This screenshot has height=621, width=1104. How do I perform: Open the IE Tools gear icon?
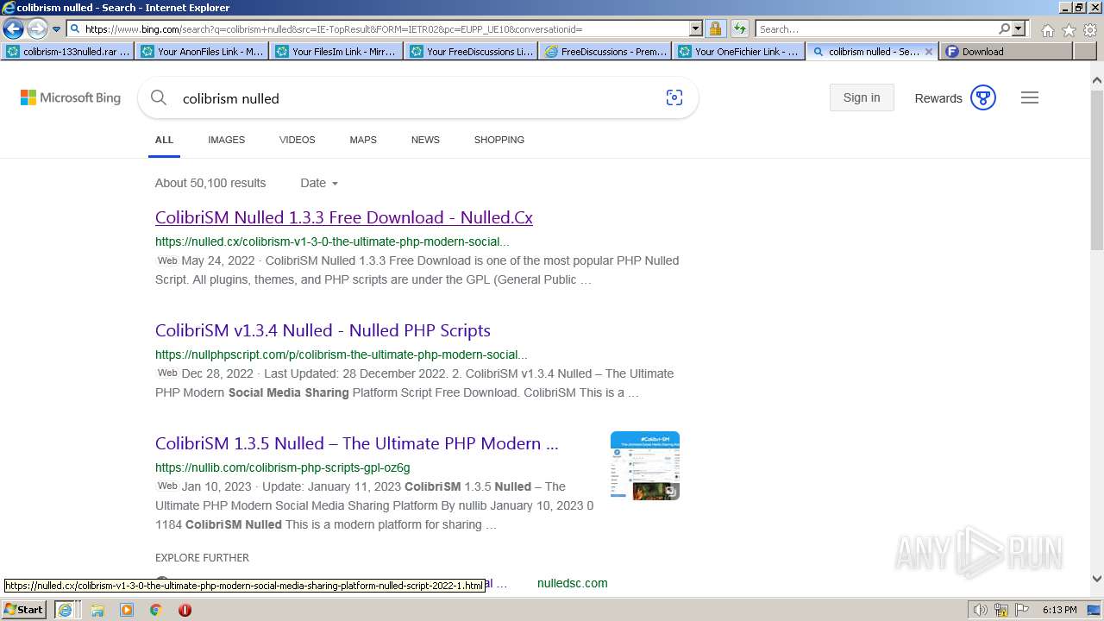(x=1090, y=30)
